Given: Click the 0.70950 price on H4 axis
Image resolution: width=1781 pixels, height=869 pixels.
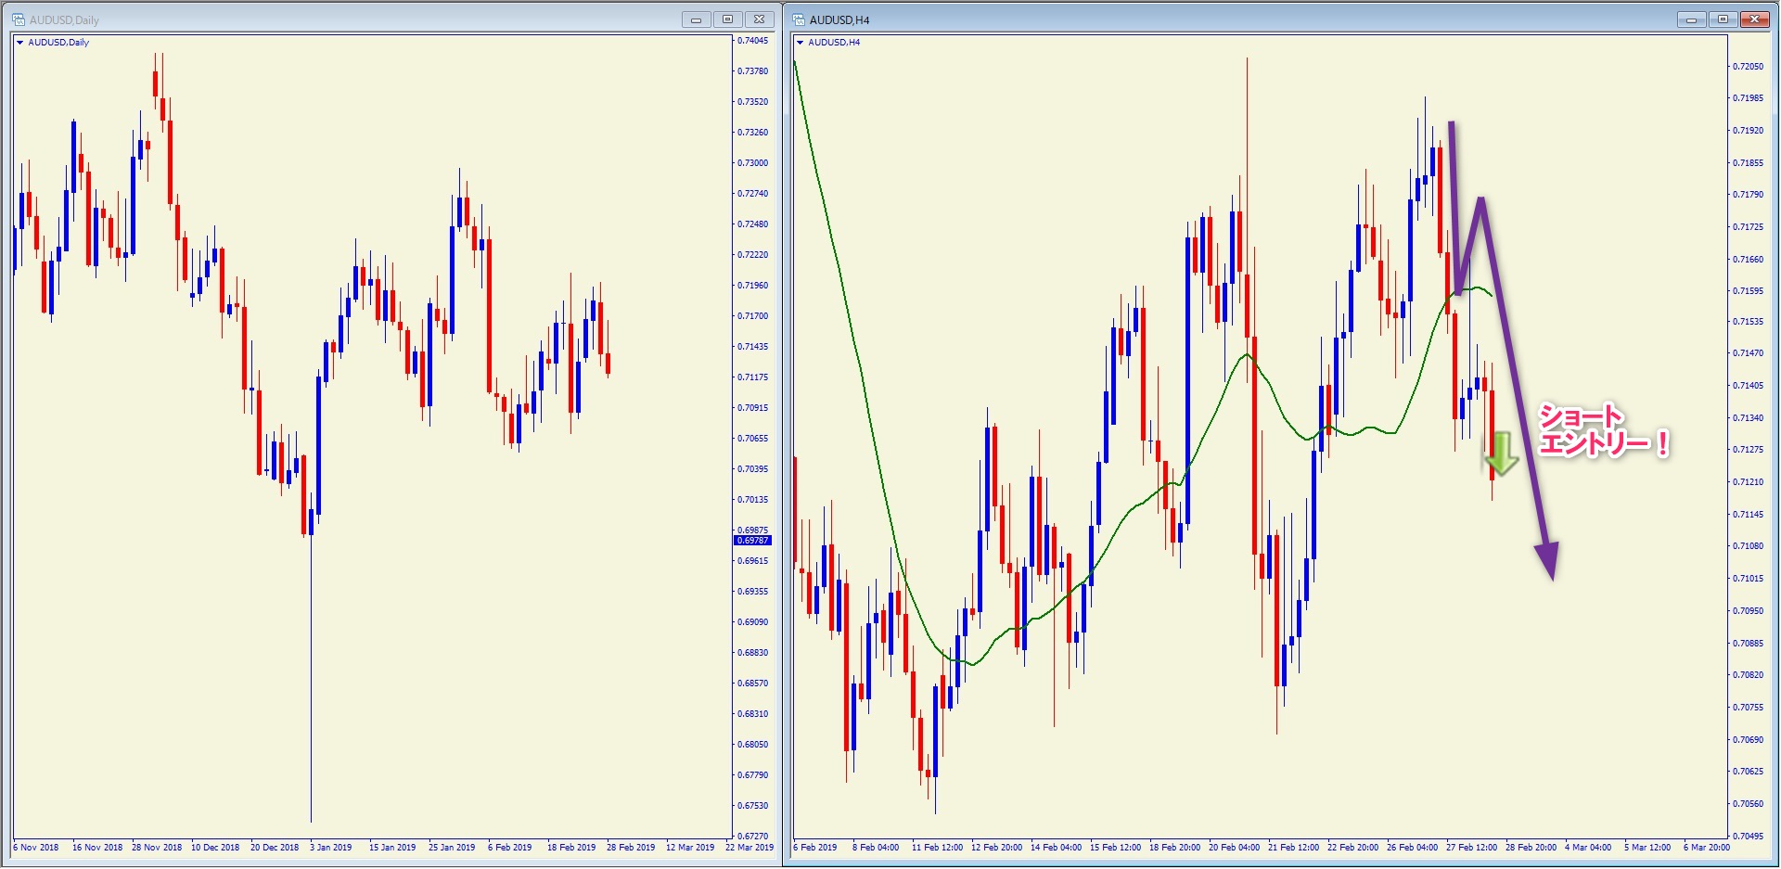Looking at the screenshot, I should pos(1748,611).
